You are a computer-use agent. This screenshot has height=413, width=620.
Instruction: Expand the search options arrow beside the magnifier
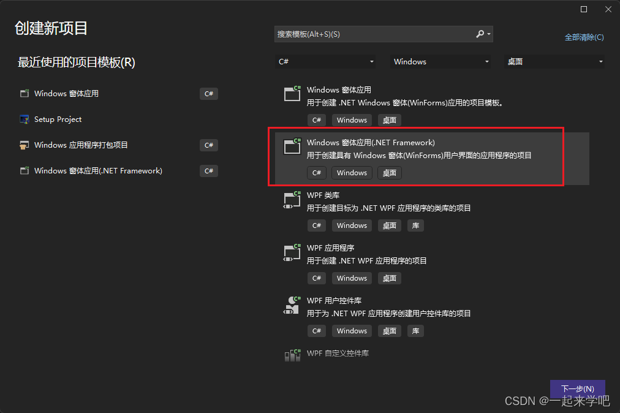click(x=488, y=34)
